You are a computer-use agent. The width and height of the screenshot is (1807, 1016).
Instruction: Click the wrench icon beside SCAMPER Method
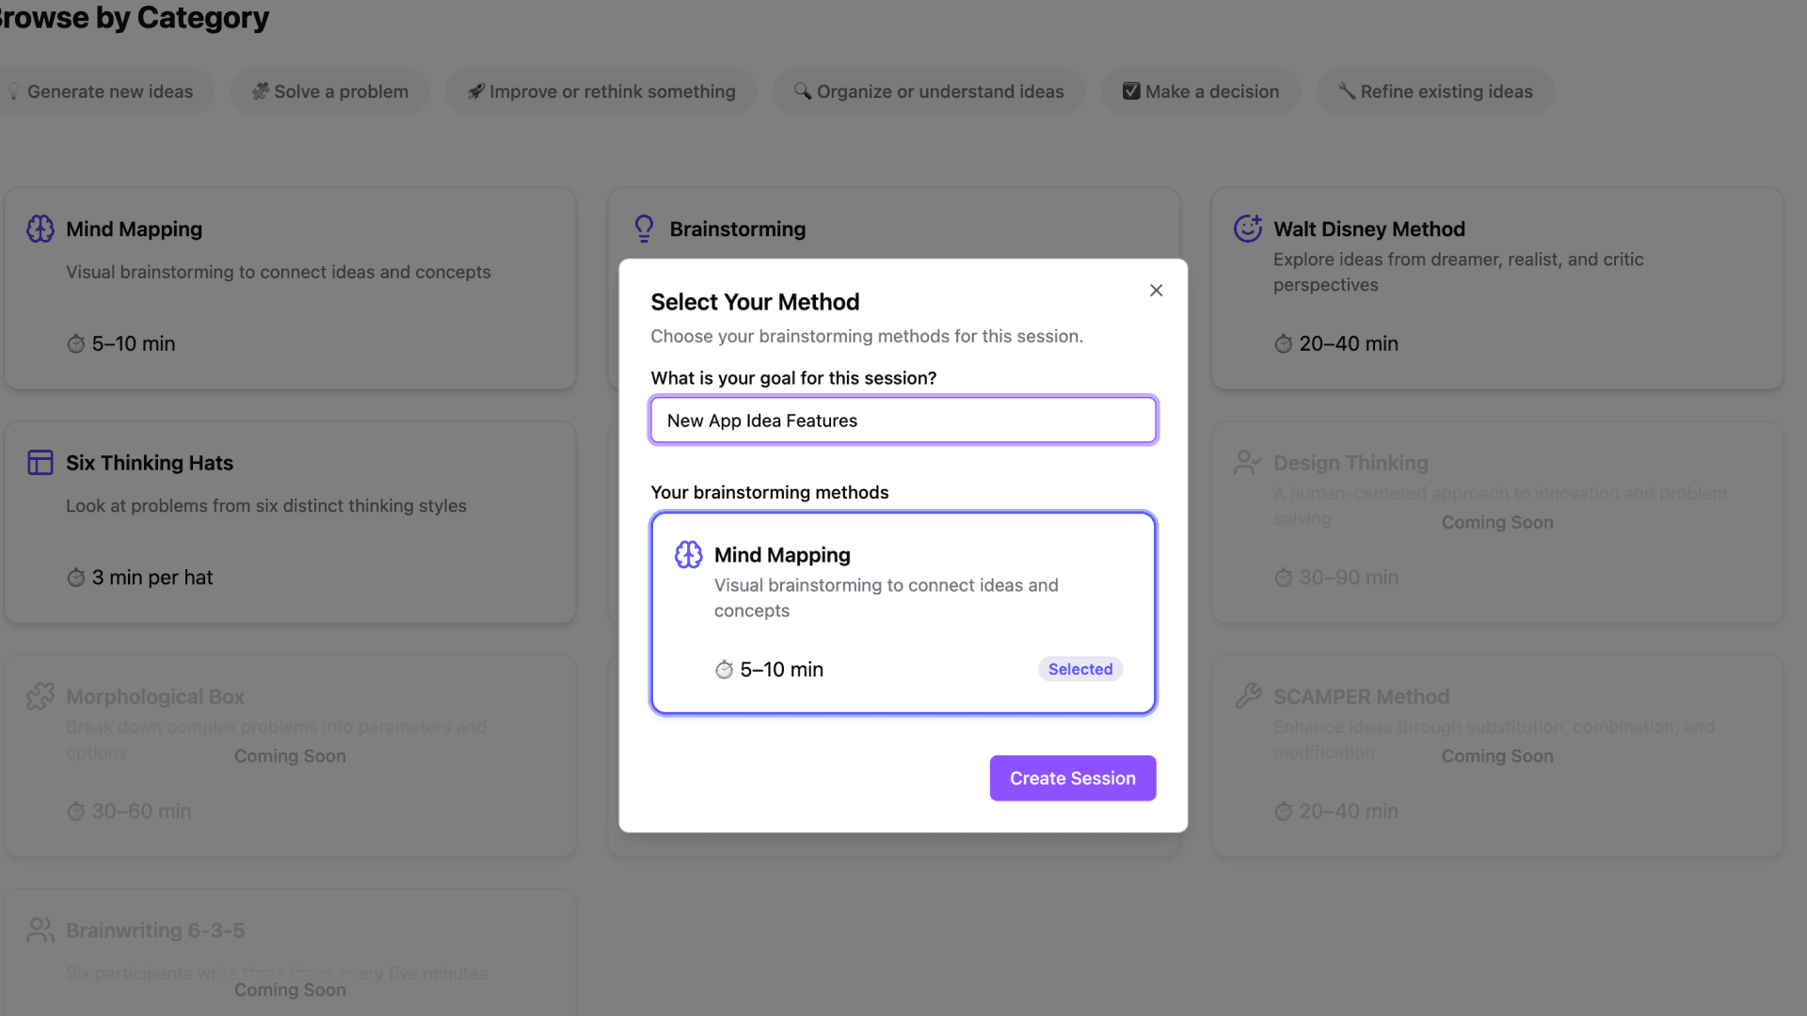point(1248,696)
